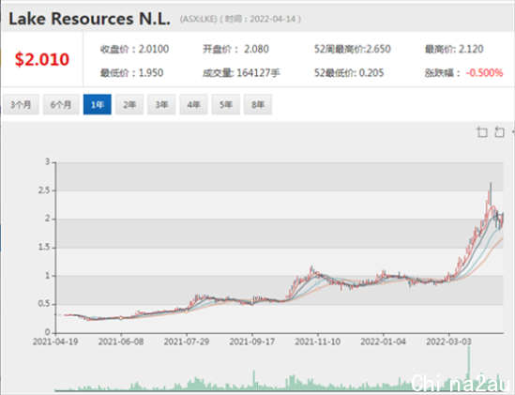Screen dimensions: 515x395
Task: Click the 2021-06-08 axis date label
Action: tap(121, 342)
